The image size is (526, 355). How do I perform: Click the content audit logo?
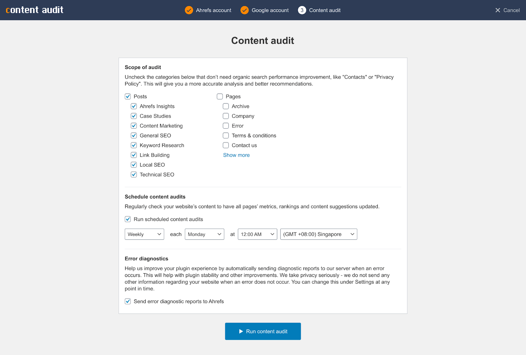pyautogui.click(x=35, y=10)
